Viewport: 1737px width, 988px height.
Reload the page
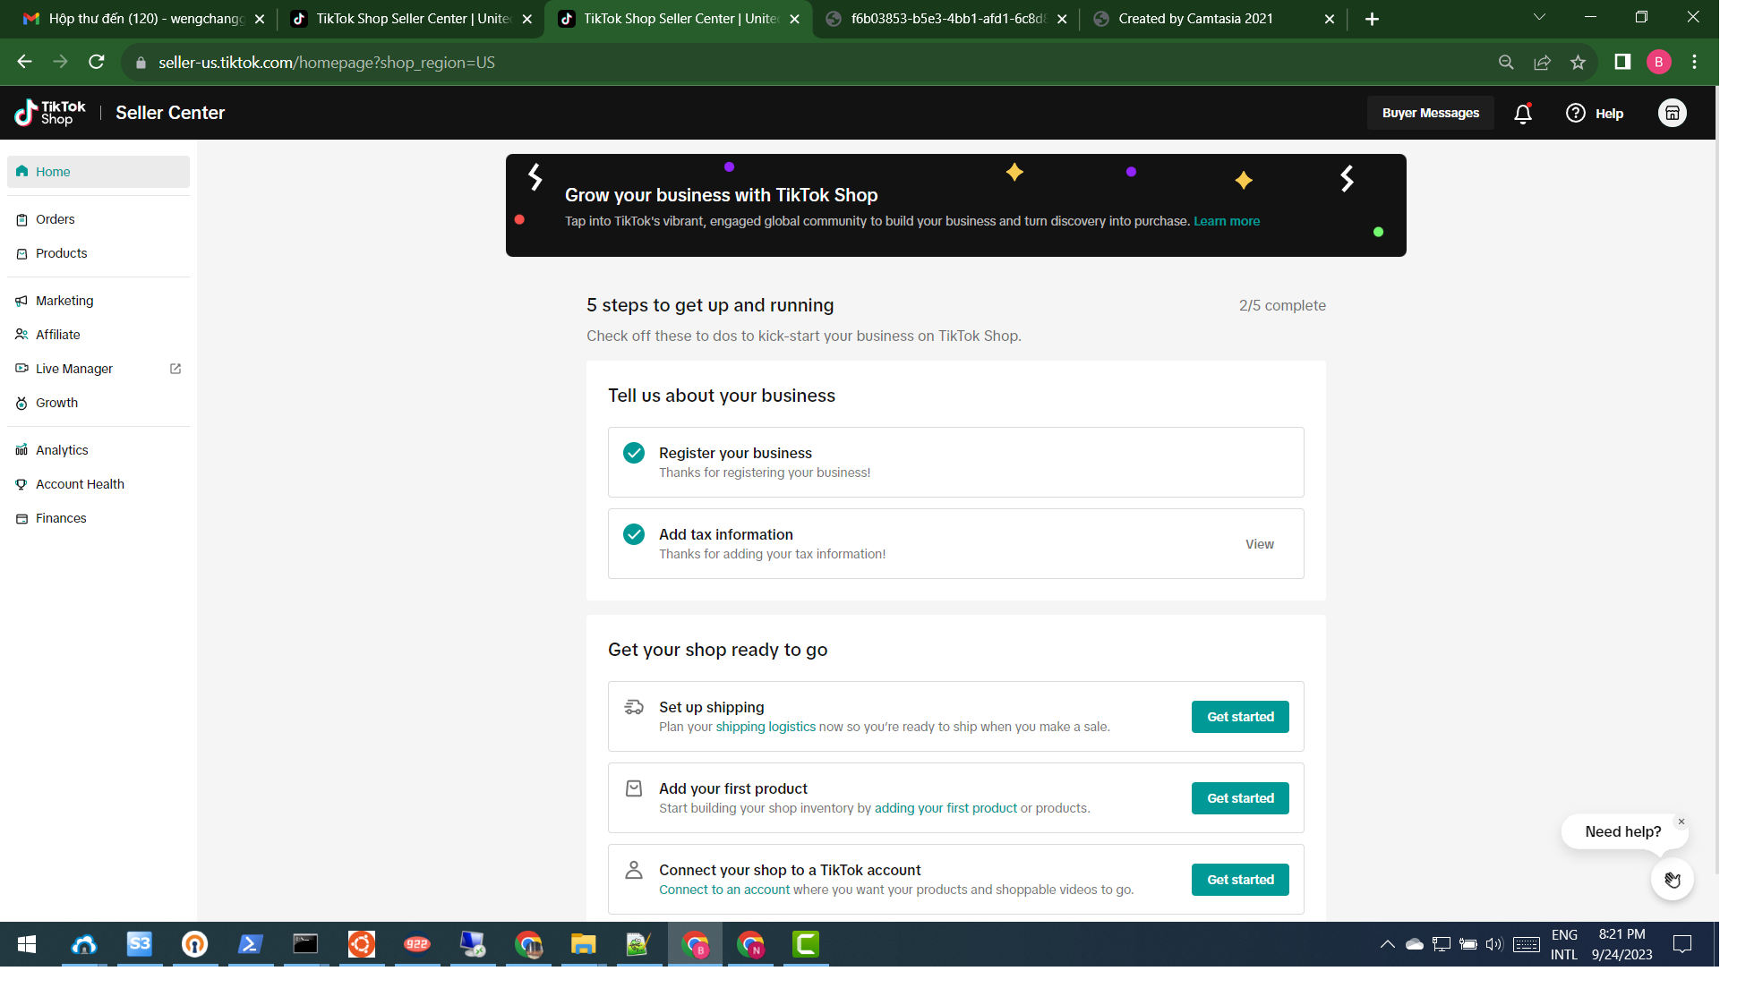(96, 62)
